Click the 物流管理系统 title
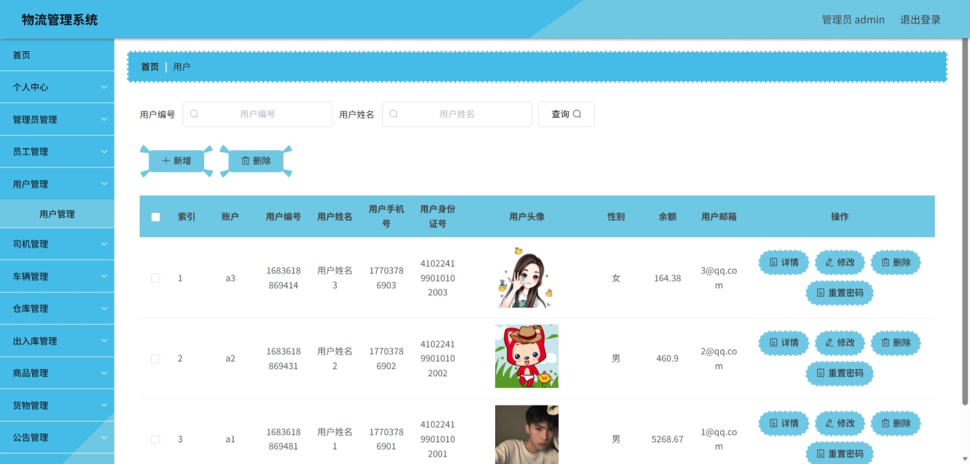970x464 pixels. pyautogui.click(x=59, y=20)
